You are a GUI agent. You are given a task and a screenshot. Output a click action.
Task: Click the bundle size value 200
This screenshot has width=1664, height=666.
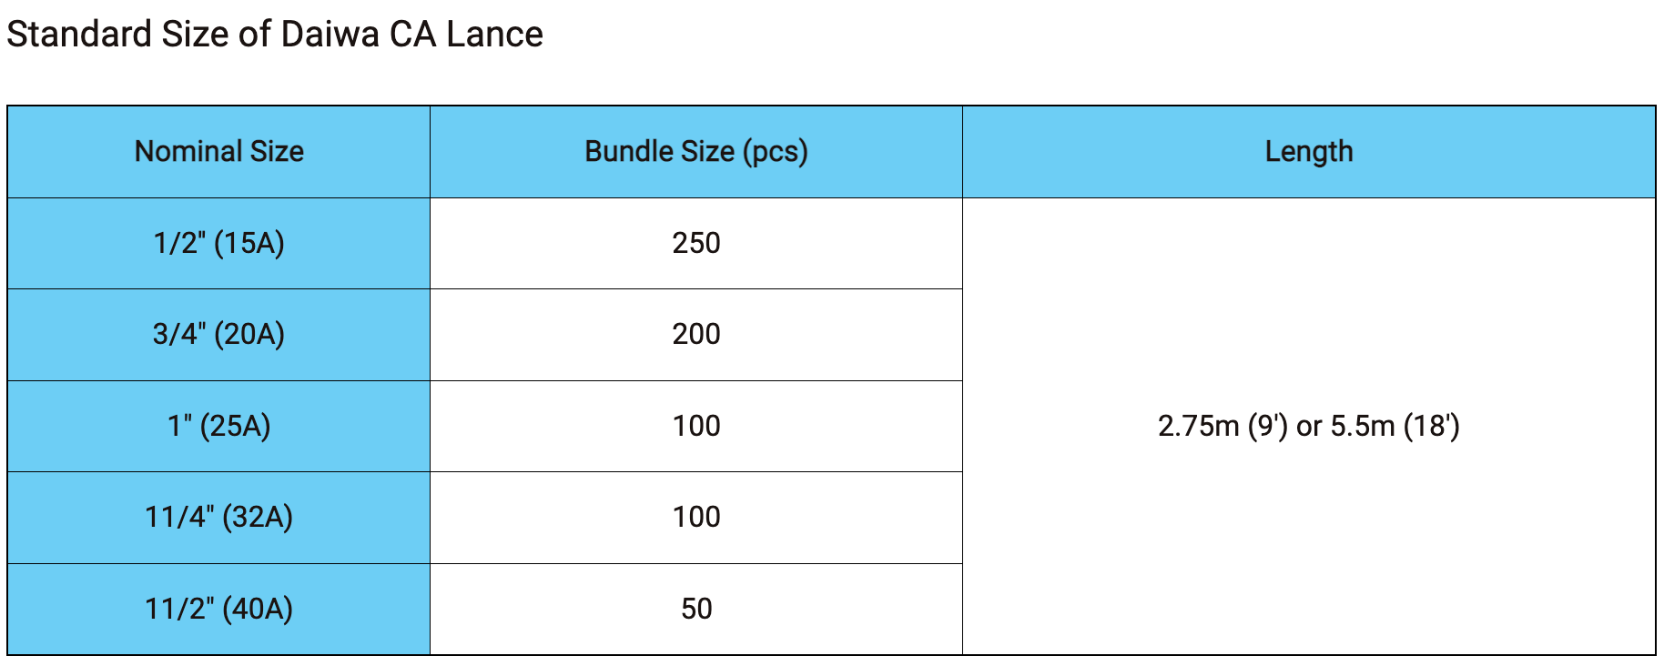(x=696, y=335)
